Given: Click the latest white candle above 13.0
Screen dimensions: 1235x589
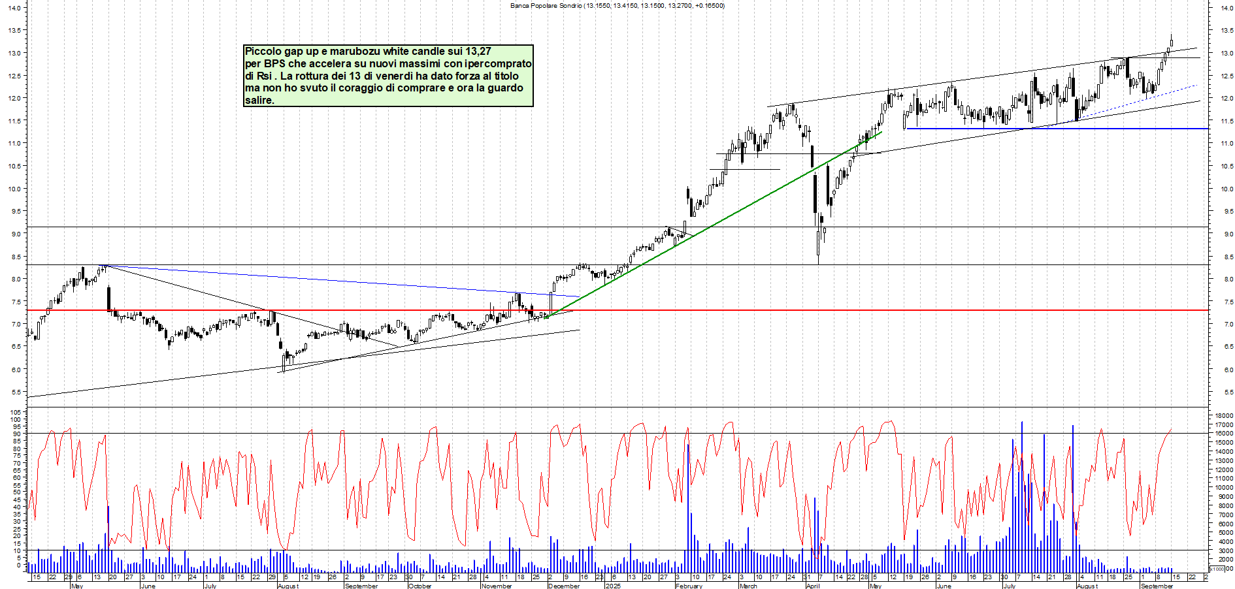Looking at the screenshot, I should tap(1172, 42).
